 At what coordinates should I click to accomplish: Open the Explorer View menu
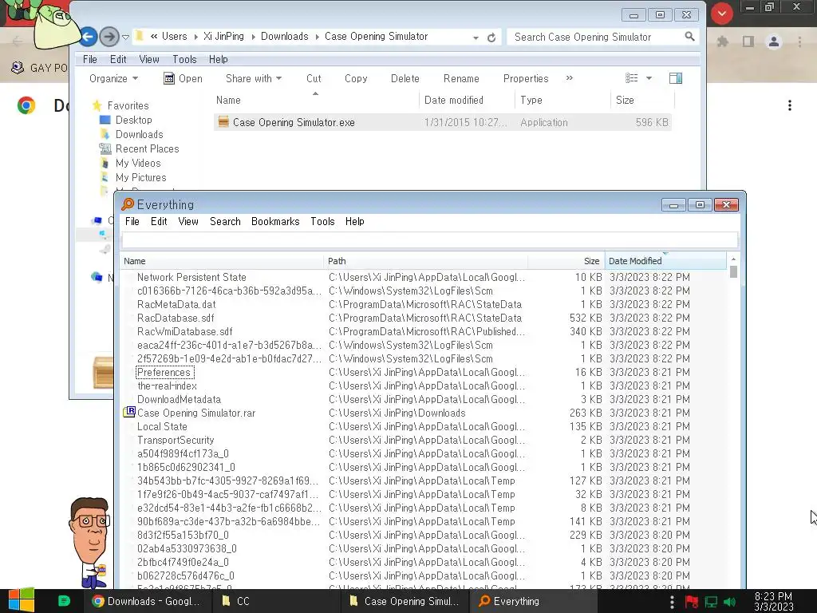(x=149, y=59)
